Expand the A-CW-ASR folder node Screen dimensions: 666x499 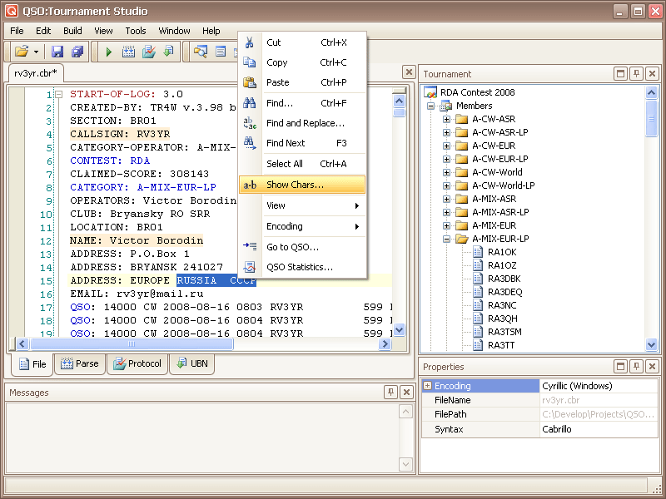446,119
